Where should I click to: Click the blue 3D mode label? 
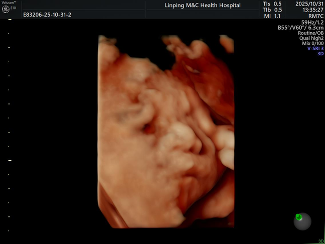[x=320, y=54]
